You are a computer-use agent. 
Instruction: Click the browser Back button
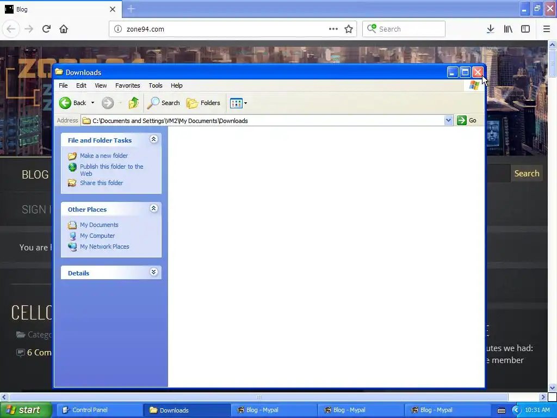[x=11, y=29]
